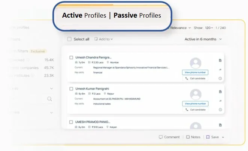This screenshot has height=151, width=248.
Task: View phone number for Umesh Chandra Panigra
Action: coord(195,72)
